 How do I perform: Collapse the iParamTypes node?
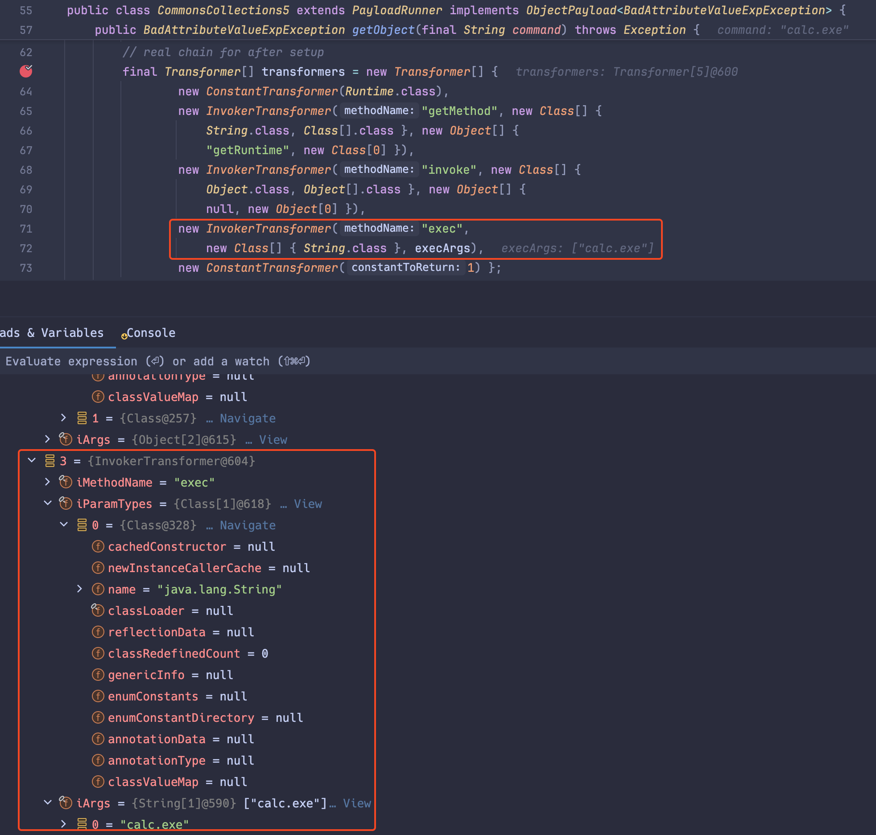(48, 503)
